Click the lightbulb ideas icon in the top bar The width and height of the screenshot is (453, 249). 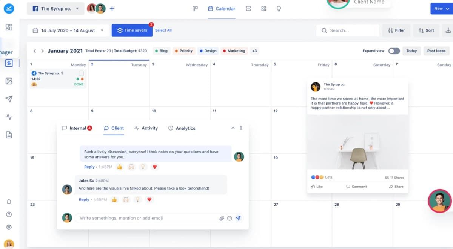click(279, 9)
